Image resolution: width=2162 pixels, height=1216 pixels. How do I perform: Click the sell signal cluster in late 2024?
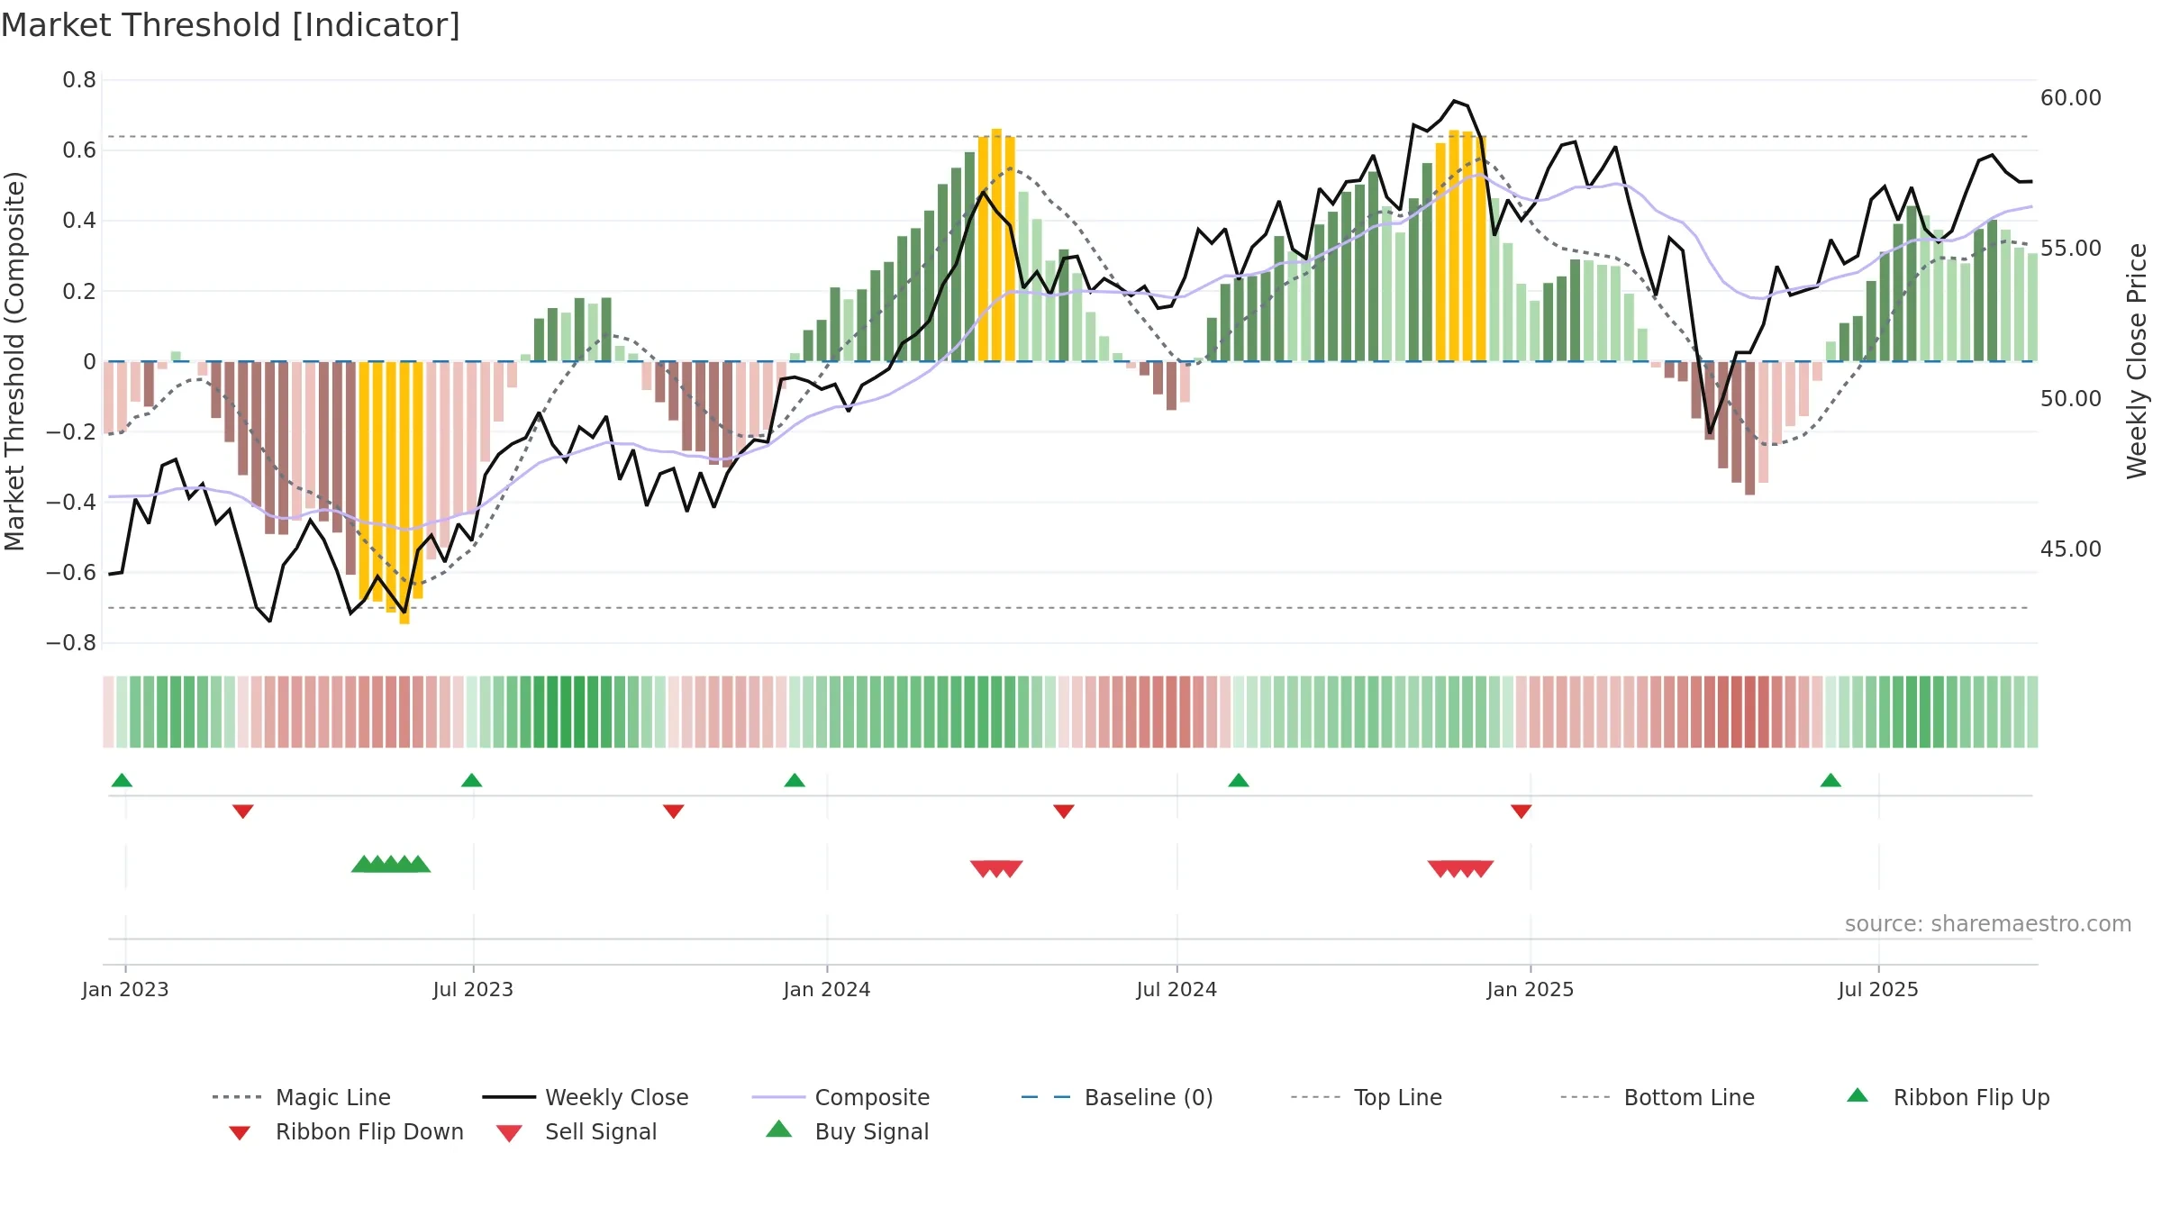pos(1460,869)
